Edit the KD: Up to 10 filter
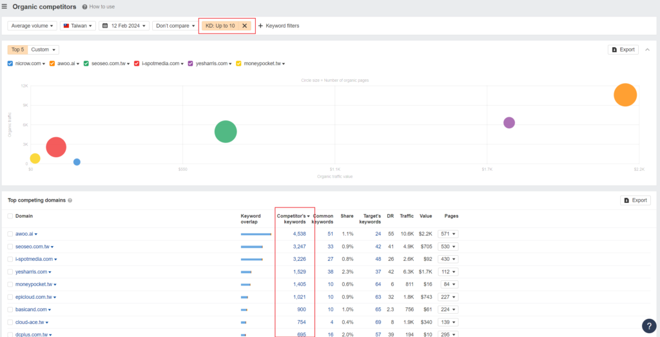660x337 pixels. point(220,26)
